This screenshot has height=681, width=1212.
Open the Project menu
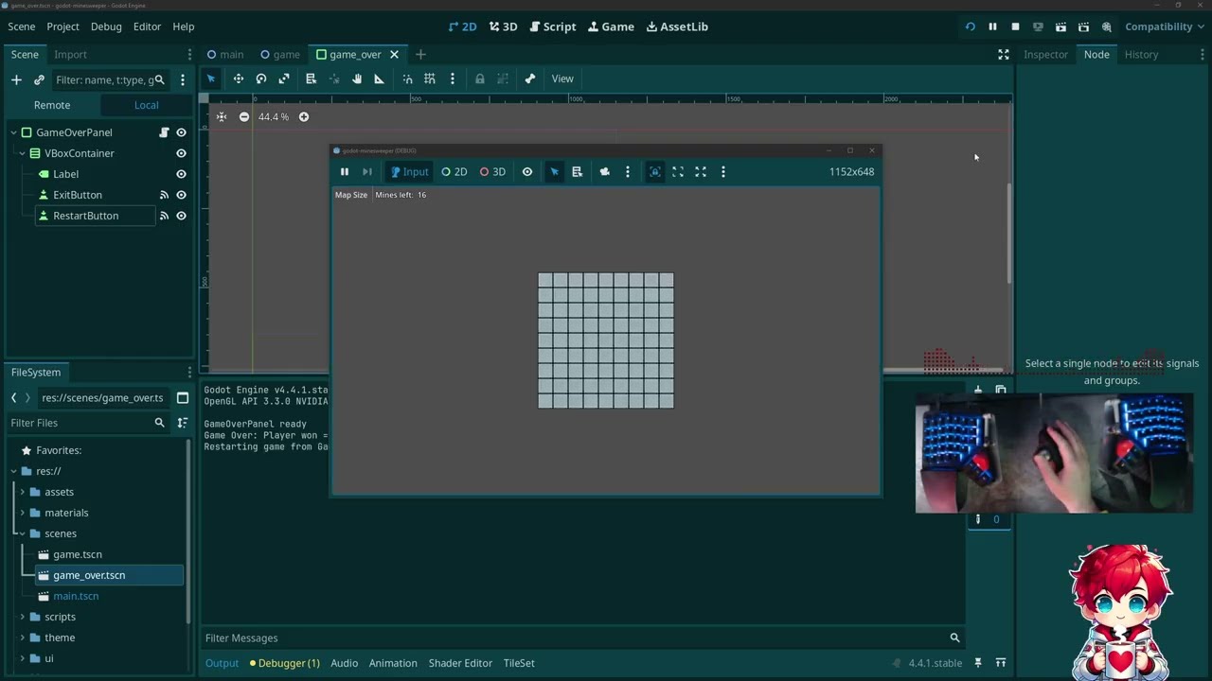point(63,26)
